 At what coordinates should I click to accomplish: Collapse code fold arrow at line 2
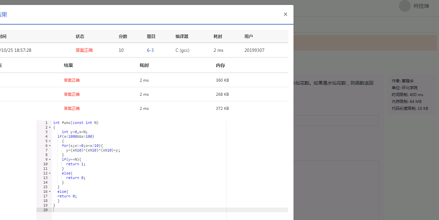[50, 127]
